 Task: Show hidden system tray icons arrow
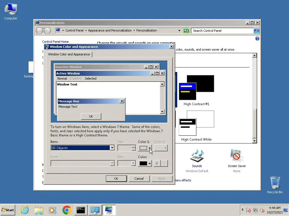point(242,210)
